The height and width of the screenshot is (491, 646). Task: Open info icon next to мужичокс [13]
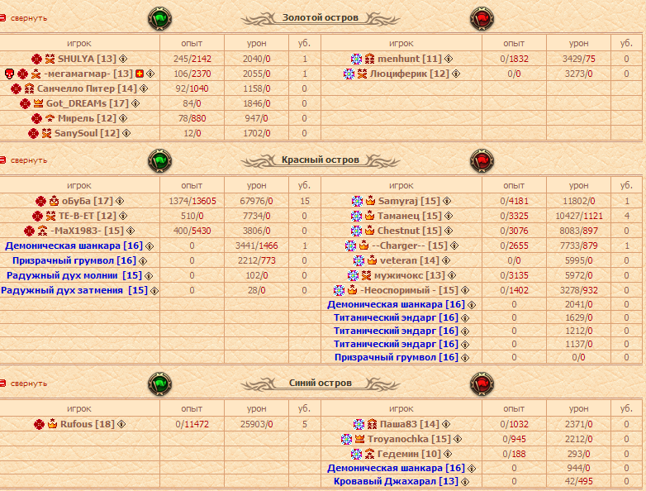(452, 275)
